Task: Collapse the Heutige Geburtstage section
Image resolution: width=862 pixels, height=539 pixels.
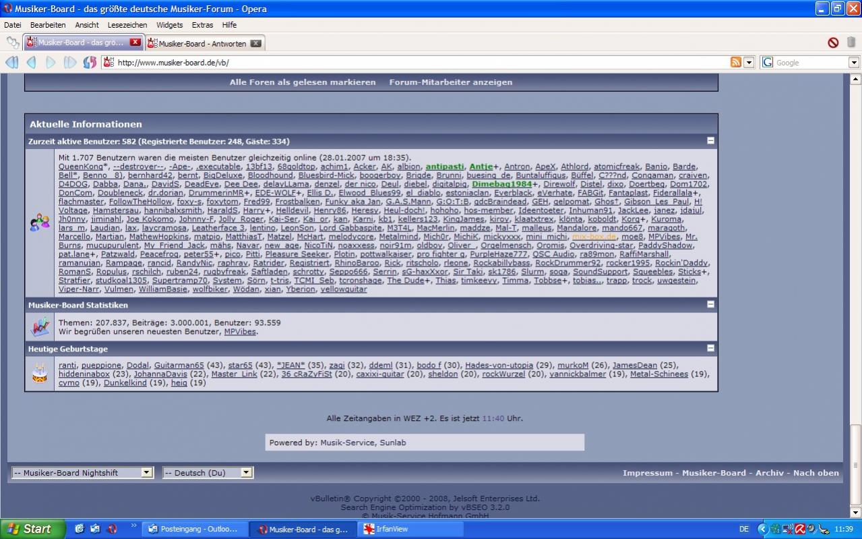Action: [x=710, y=349]
